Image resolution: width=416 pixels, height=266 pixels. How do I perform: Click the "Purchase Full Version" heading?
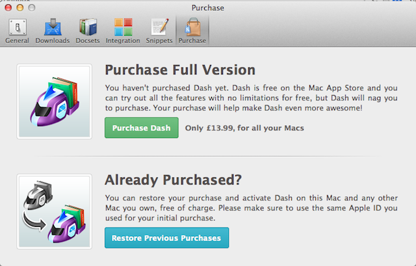pyautogui.click(x=180, y=70)
